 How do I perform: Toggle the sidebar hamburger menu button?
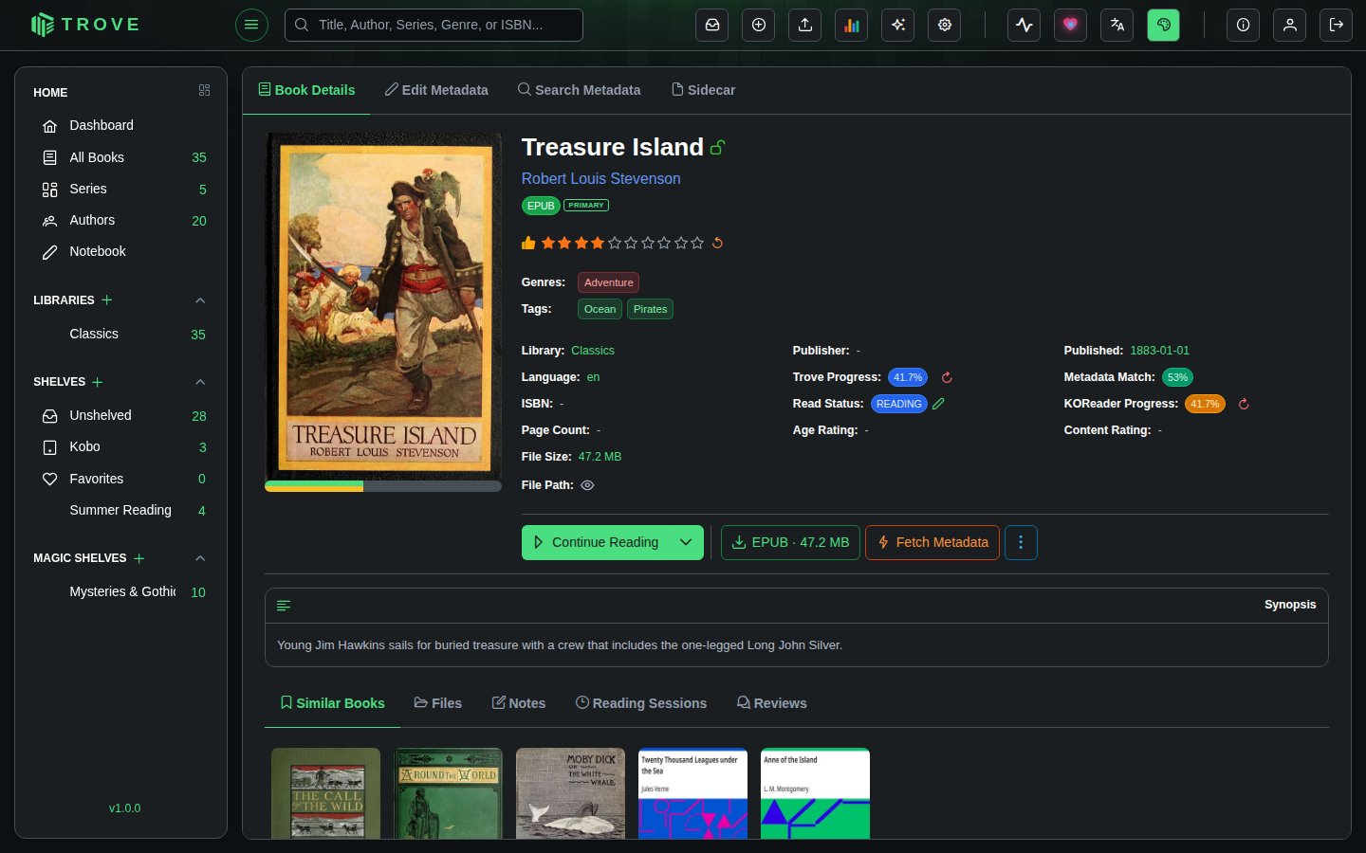[251, 25]
